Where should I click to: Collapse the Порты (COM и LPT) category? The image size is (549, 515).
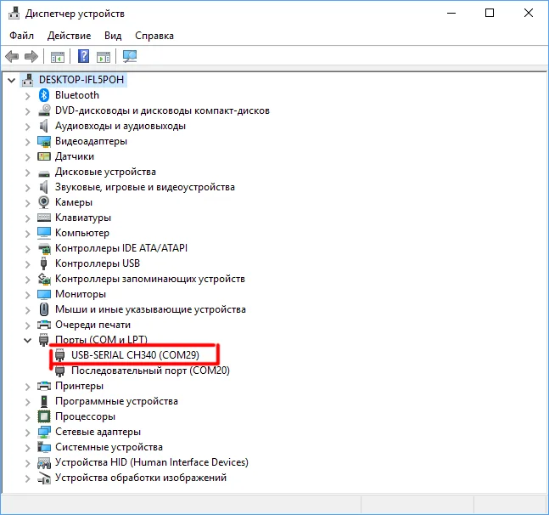[x=28, y=340]
